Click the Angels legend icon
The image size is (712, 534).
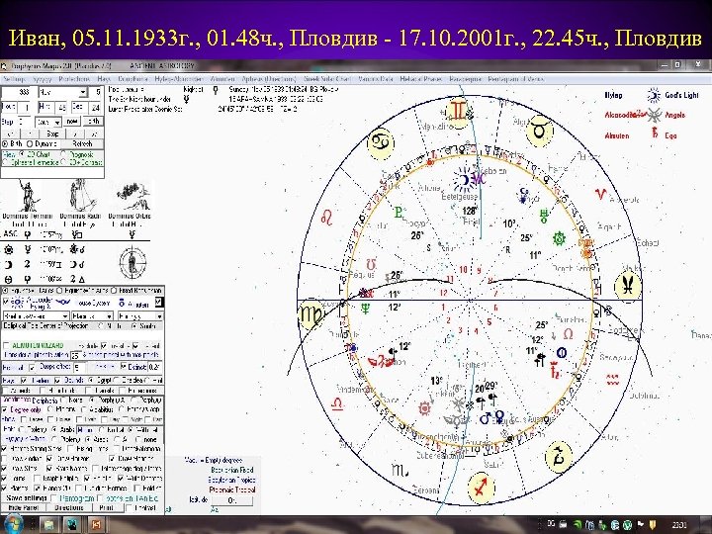(654, 116)
